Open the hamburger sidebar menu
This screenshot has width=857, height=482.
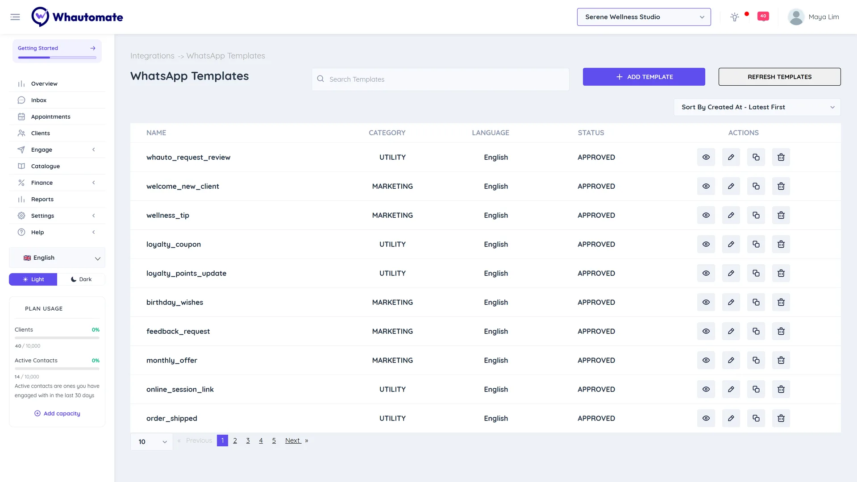pyautogui.click(x=15, y=17)
